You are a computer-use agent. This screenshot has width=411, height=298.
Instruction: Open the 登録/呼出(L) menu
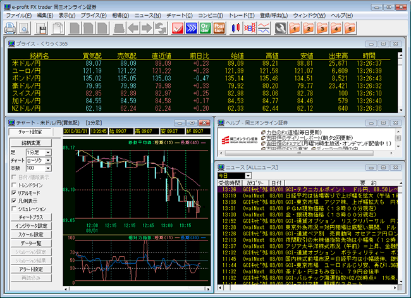pos(274,15)
